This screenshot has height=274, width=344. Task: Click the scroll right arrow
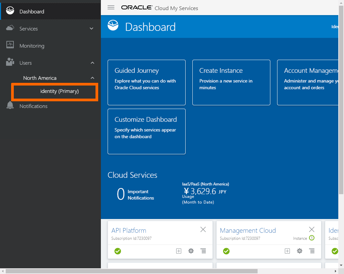pos(336,271)
